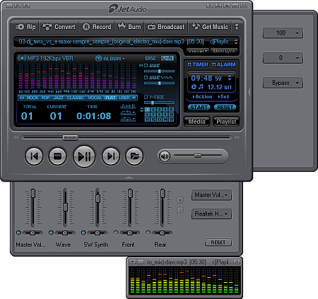Open file with the folder button
The image size is (318, 299).
(134, 156)
